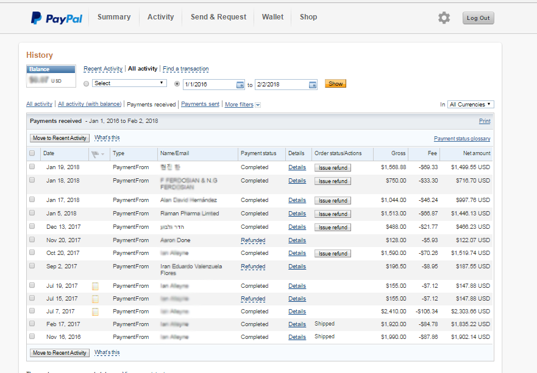
Task: Open the note icon for Jul 7, 2017
Action: [95, 312]
